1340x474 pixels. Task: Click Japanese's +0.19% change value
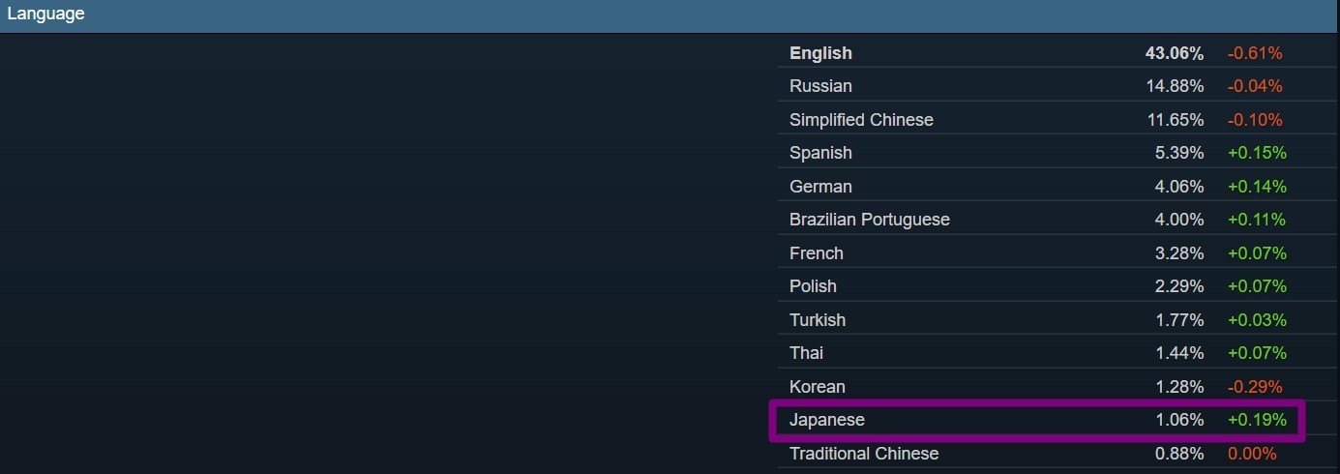(x=1257, y=420)
